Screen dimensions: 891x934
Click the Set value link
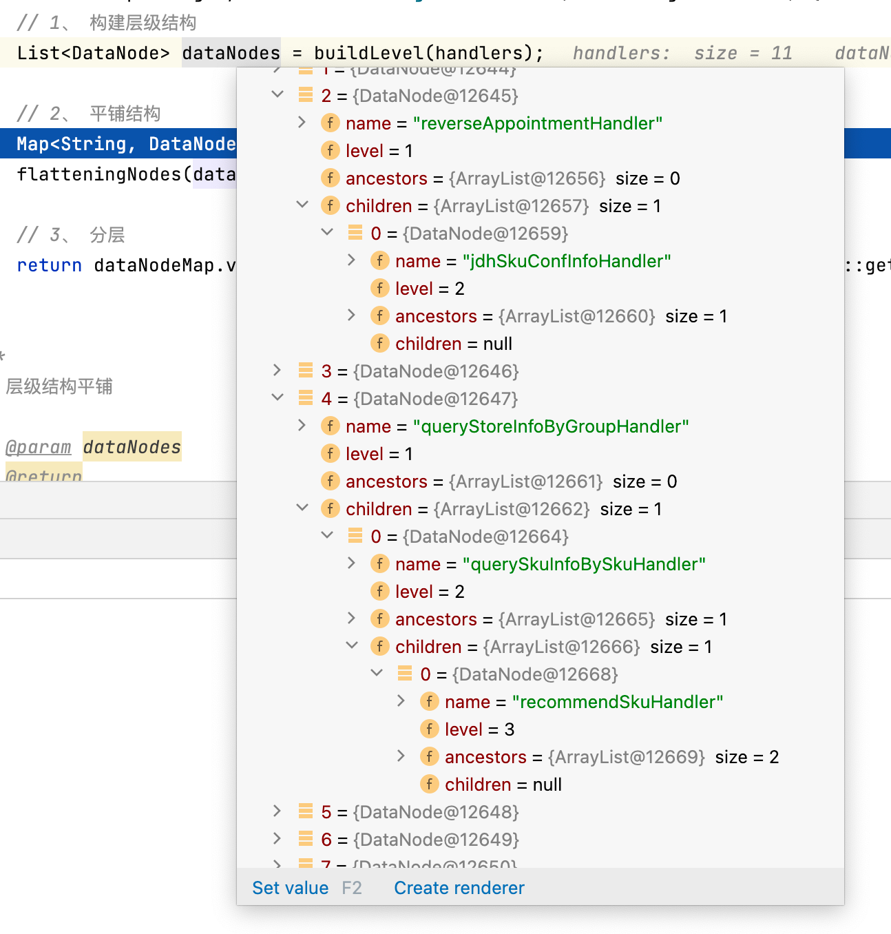click(x=291, y=888)
